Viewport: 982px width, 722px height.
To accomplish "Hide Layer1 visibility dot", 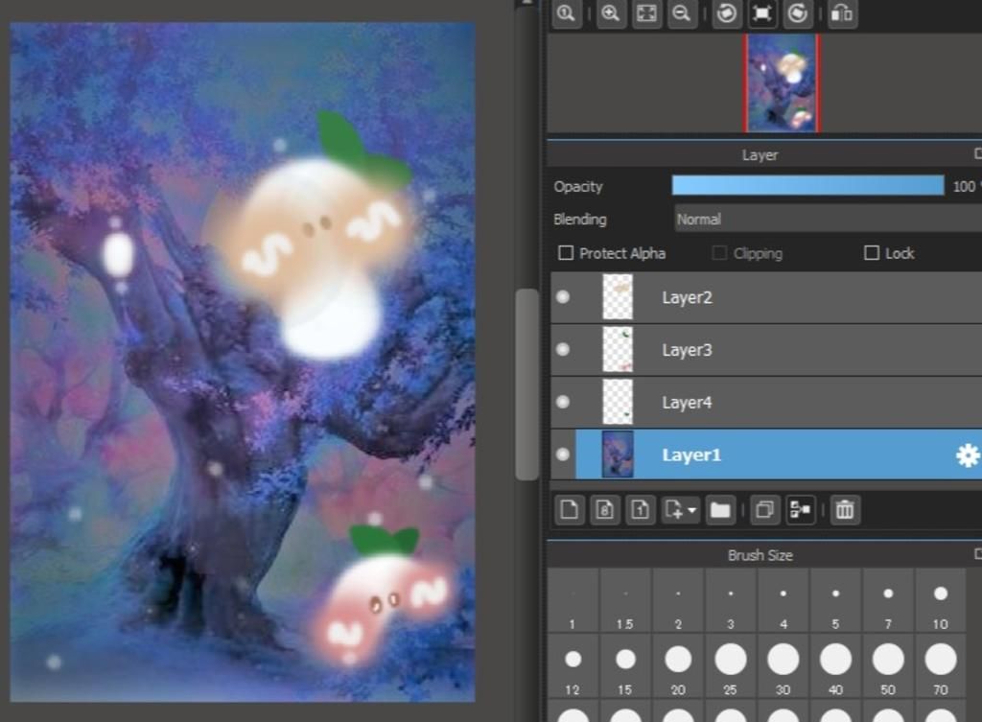I will pyautogui.click(x=563, y=454).
